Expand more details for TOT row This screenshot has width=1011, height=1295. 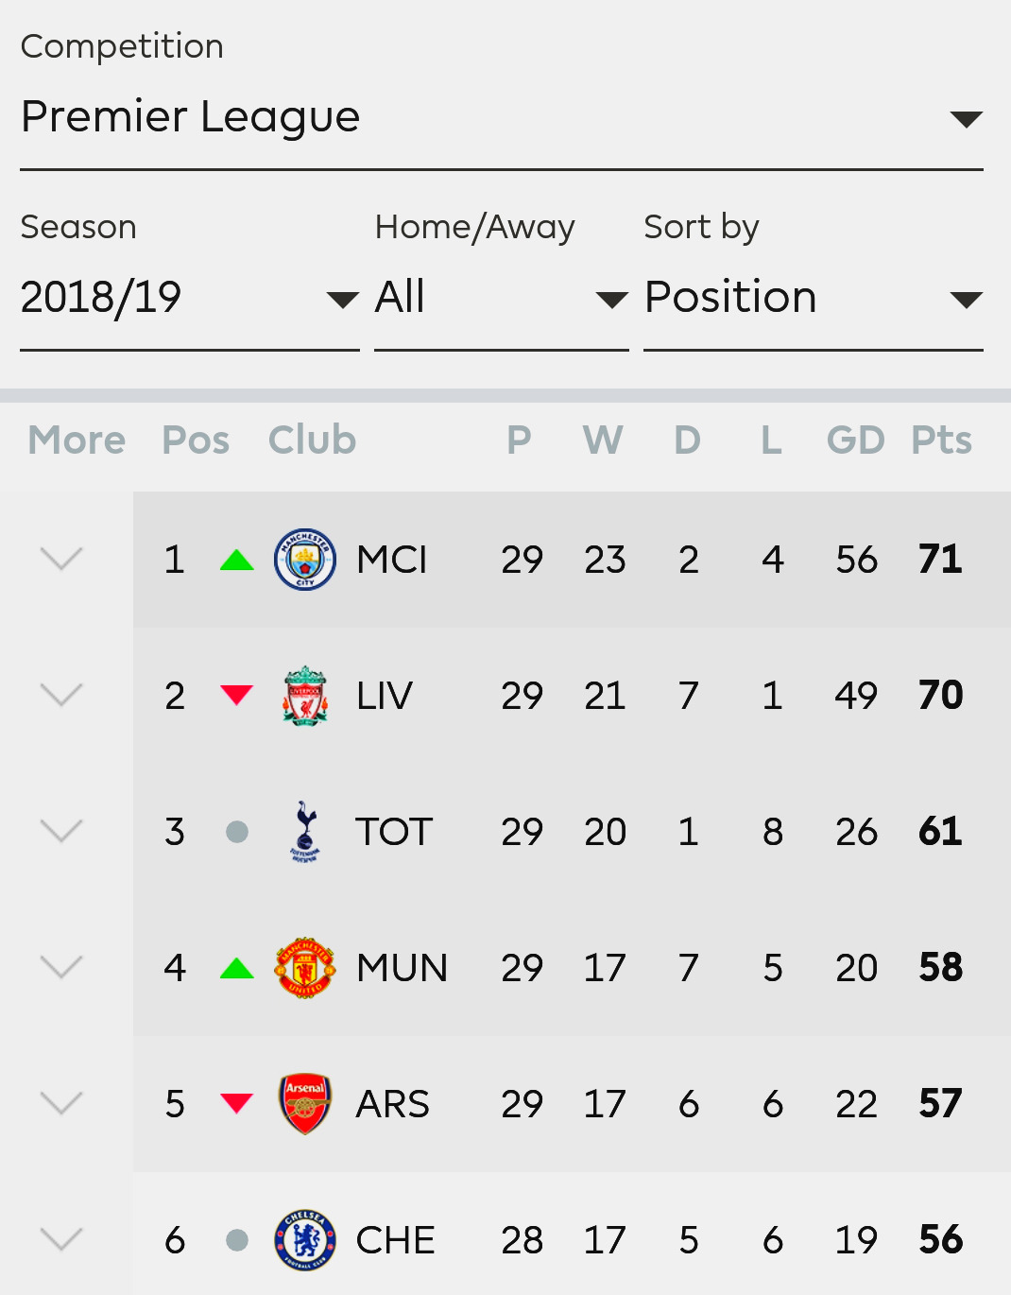coord(62,832)
